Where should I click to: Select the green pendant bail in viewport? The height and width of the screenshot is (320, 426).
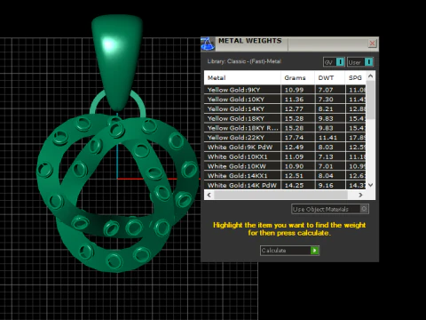click(x=117, y=62)
